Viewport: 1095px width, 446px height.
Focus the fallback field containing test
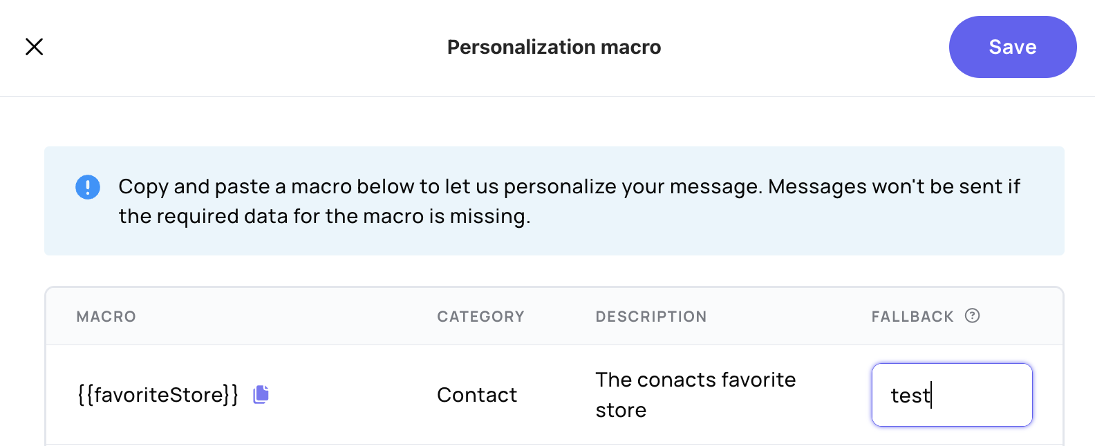tap(952, 395)
